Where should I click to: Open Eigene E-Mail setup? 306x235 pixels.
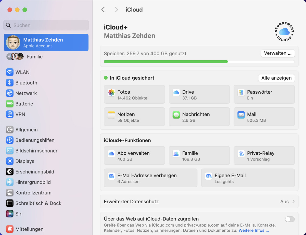point(248,178)
